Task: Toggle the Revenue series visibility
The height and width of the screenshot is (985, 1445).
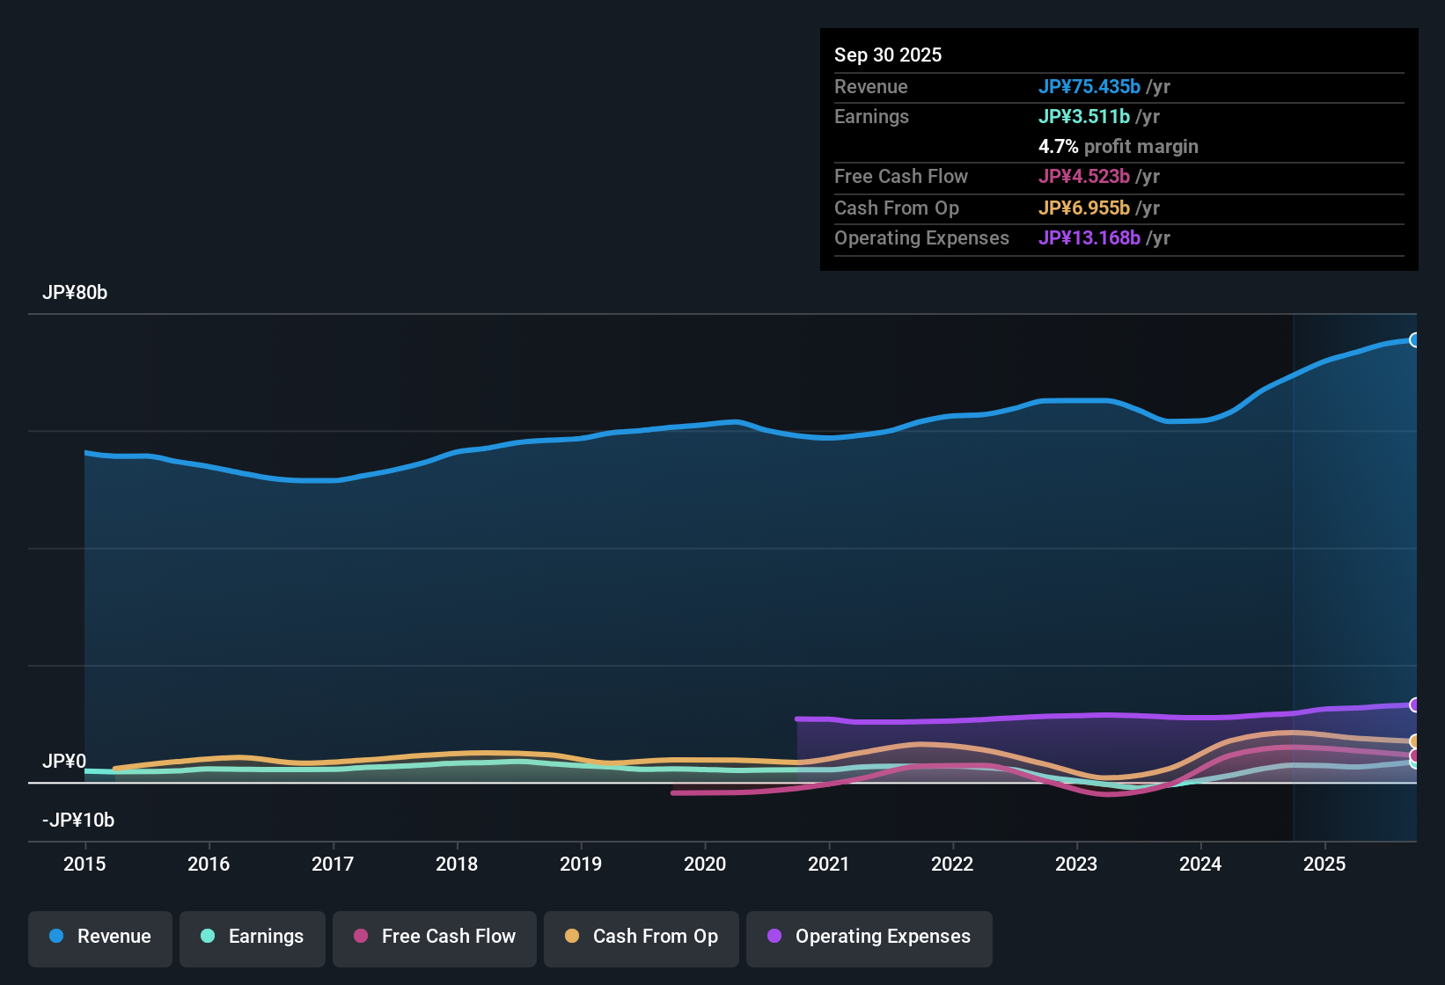Action: tap(99, 937)
